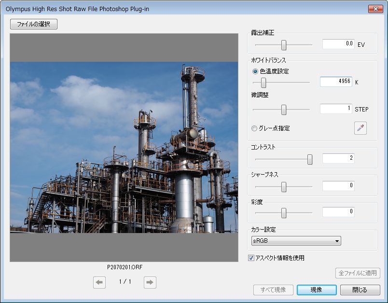Viewport: 388px width, 303px height.
Task: Select the グレー点指定 radio button
Action: click(x=255, y=128)
